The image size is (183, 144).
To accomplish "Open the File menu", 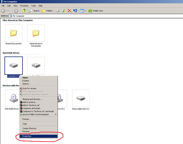I will 3,6.
